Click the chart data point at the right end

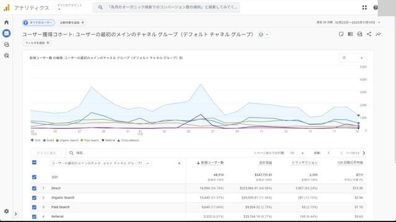click(x=358, y=115)
